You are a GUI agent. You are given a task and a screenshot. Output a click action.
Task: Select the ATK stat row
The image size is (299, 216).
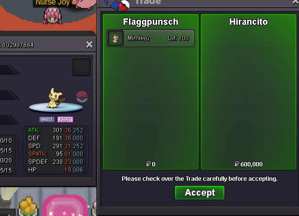tap(55, 130)
